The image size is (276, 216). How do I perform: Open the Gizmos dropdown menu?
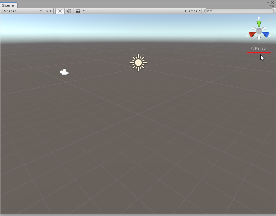193,11
